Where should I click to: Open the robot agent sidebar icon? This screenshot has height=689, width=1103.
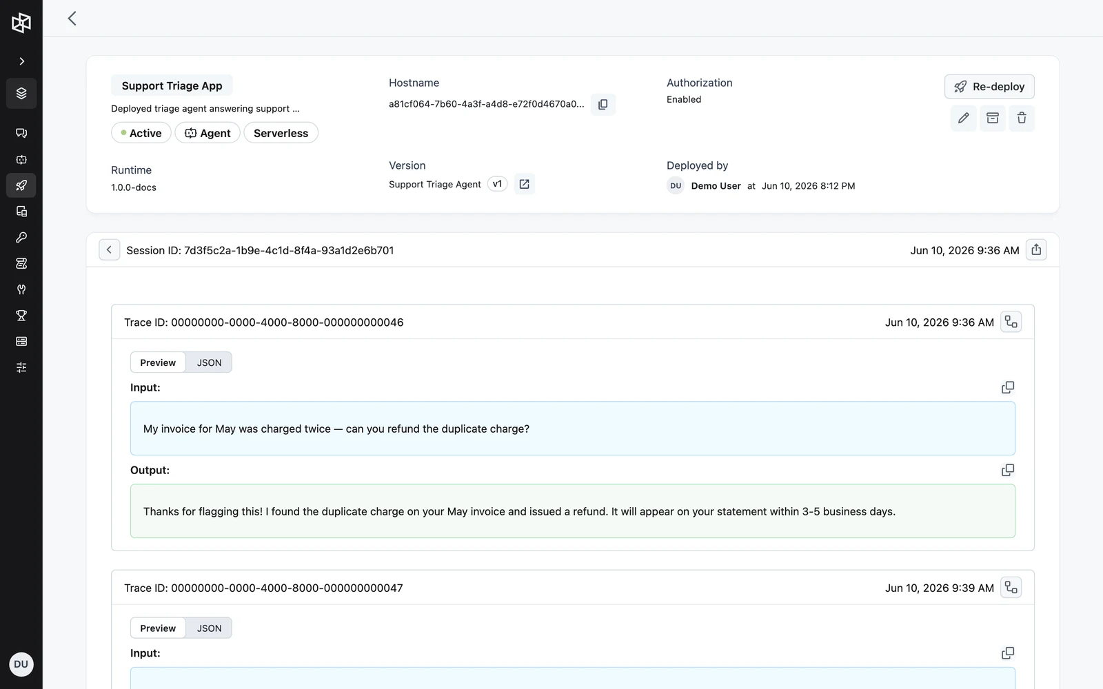(21, 159)
